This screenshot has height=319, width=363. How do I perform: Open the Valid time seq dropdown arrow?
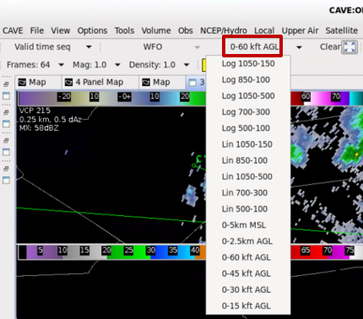[x=89, y=47]
